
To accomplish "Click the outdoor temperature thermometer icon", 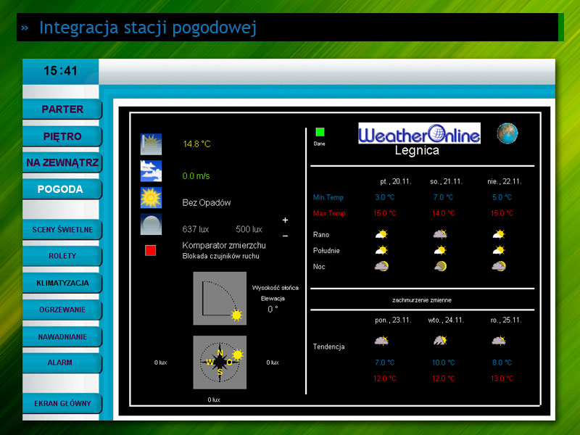I will 151,144.
